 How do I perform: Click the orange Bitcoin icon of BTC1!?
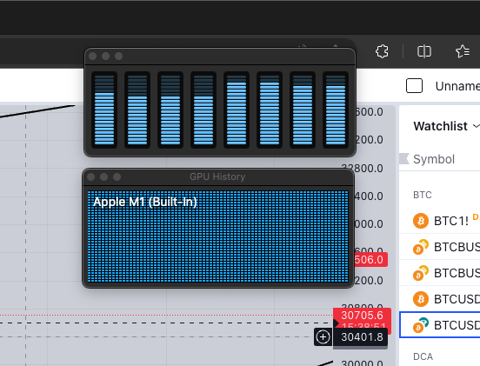point(421,221)
